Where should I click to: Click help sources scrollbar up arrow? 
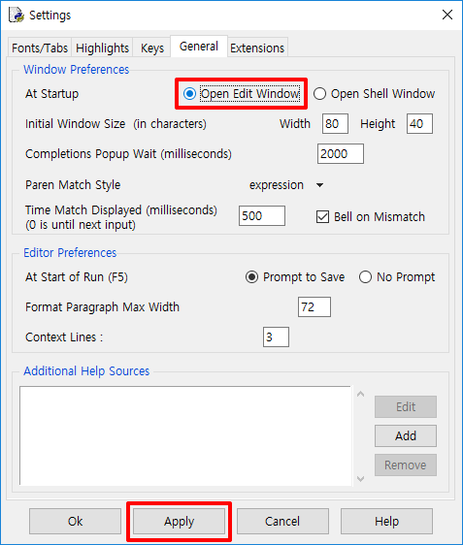(x=360, y=394)
